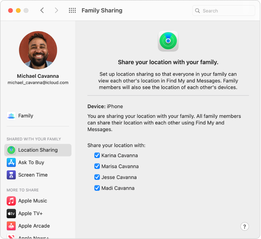Click "Share your location with:" label

pos(116,145)
